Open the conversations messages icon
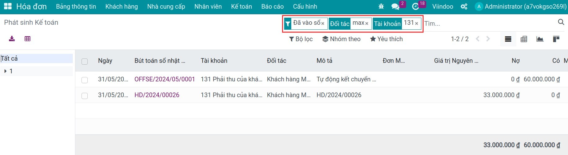 [x=395, y=6]
